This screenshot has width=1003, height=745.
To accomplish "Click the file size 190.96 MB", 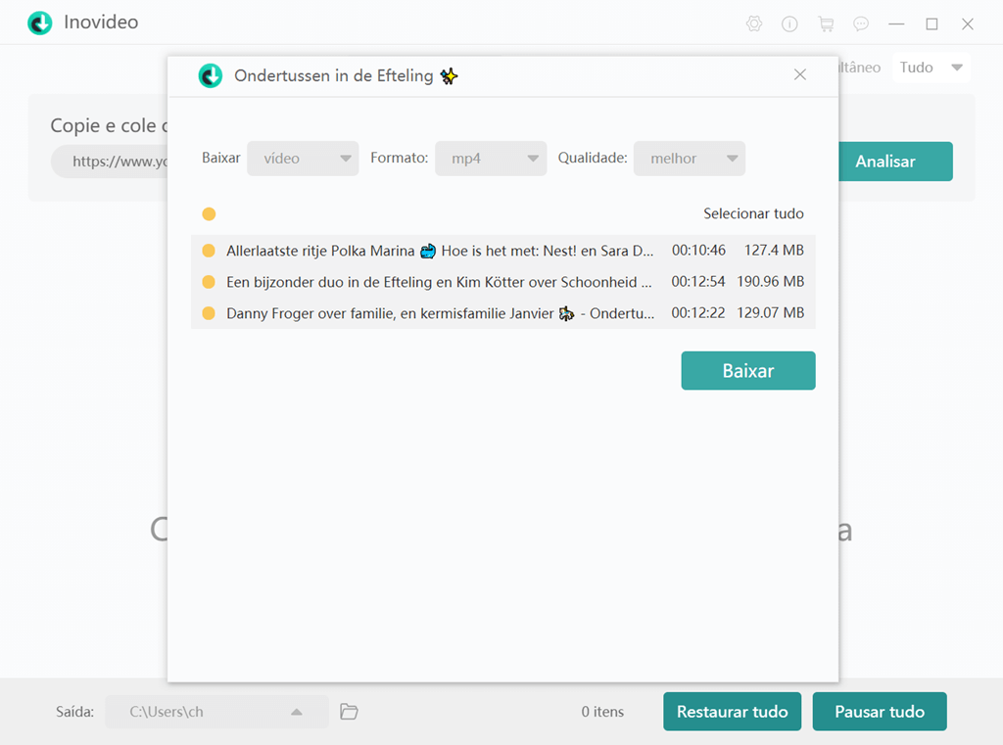I will [x=770, y=282].
